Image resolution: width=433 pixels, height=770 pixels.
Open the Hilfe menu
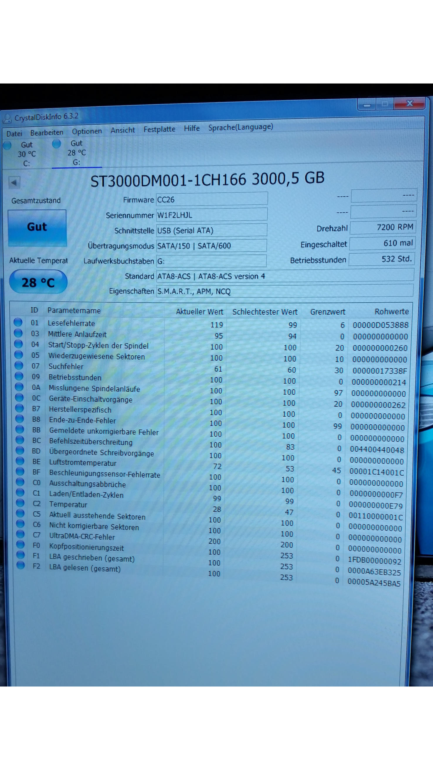(191, 128)
